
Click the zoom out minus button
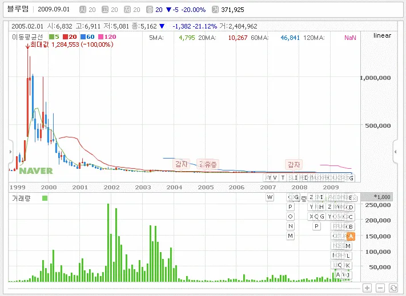point(380,288)
